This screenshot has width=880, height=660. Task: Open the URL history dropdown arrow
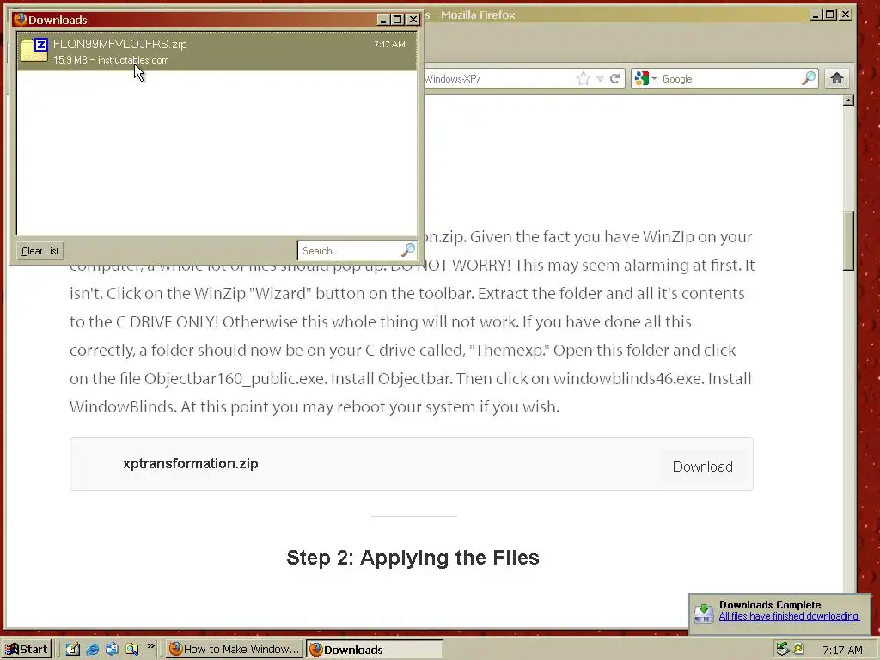click(x=600, y=78)
